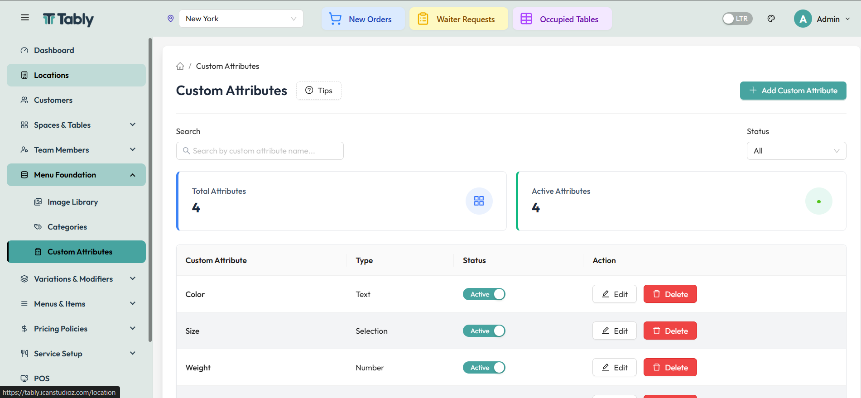Viewport: 861px width, 398px height.
Task: Collapse the Menu Foundation submenu chevron
Action: 133,175
